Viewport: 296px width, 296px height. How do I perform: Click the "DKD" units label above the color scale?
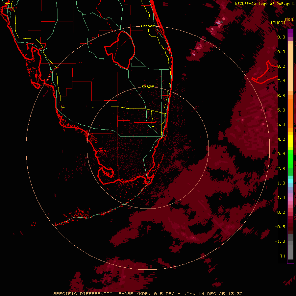pos(289,20)
